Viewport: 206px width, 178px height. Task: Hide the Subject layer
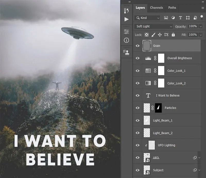138,170
